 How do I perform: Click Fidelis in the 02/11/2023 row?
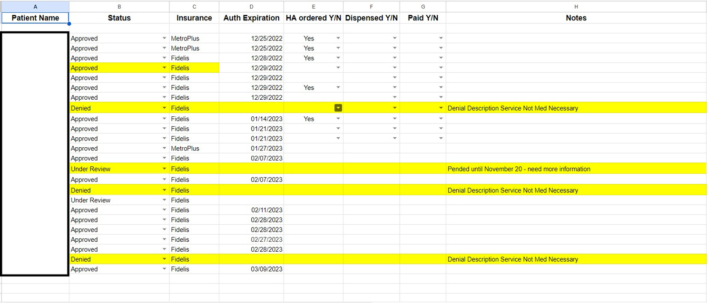pos(180,210)
